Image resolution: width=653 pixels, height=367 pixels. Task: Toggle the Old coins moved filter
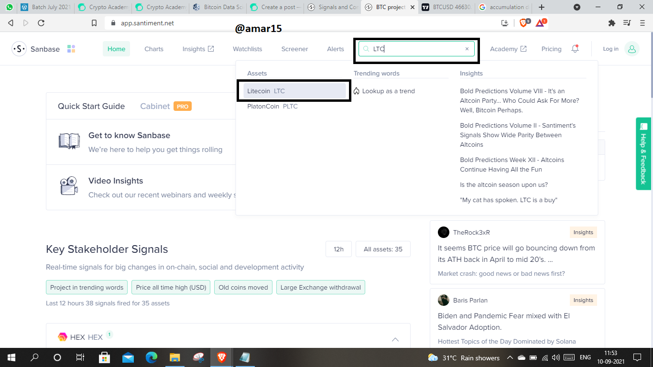pyautogui.click(x=243, y=287)
